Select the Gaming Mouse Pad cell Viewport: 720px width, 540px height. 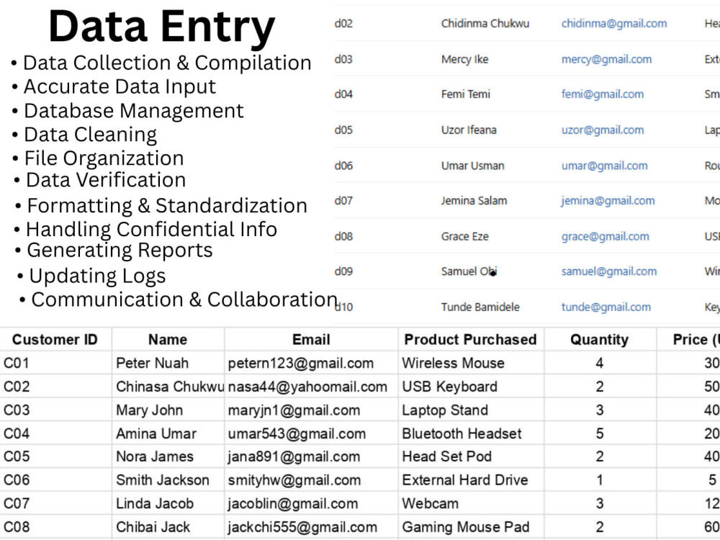point(471,527)
